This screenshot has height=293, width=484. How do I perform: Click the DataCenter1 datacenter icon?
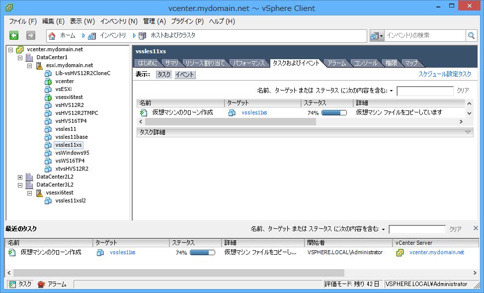pyautogui.click(x=29, y=58)
